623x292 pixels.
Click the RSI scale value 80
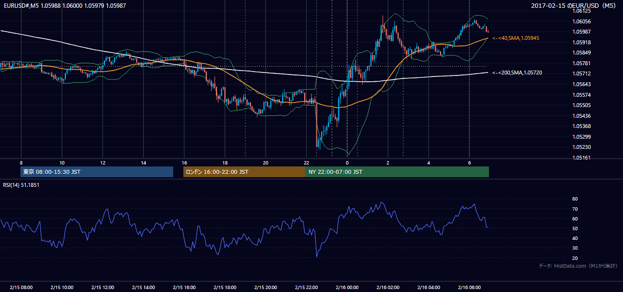(575, 199)
